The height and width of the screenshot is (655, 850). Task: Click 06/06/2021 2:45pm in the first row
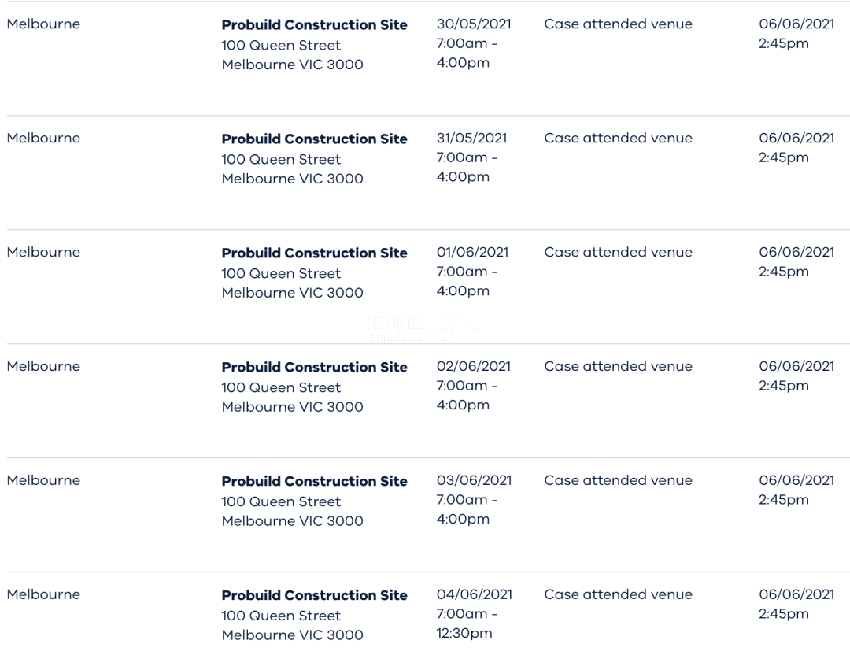click(796, 34)
